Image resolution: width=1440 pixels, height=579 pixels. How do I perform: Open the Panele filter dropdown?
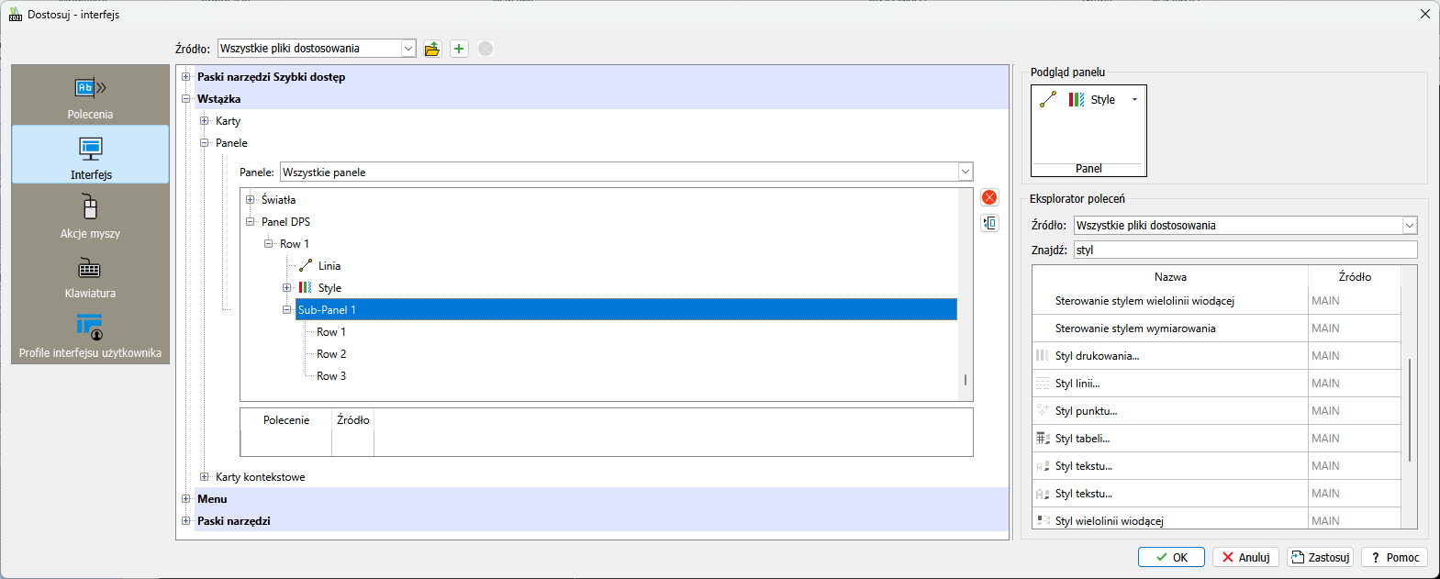[965, 172]
